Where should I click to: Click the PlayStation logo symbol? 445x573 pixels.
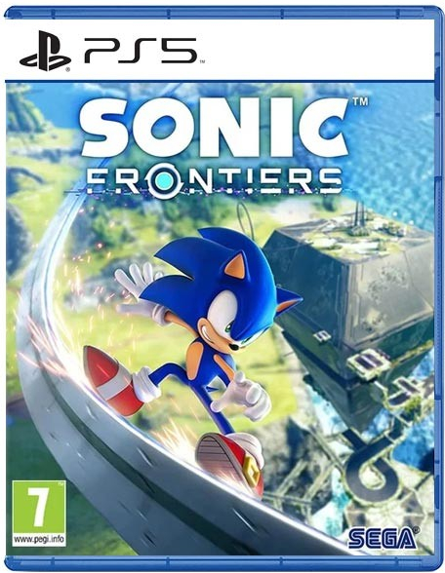[x=45, y=51]
